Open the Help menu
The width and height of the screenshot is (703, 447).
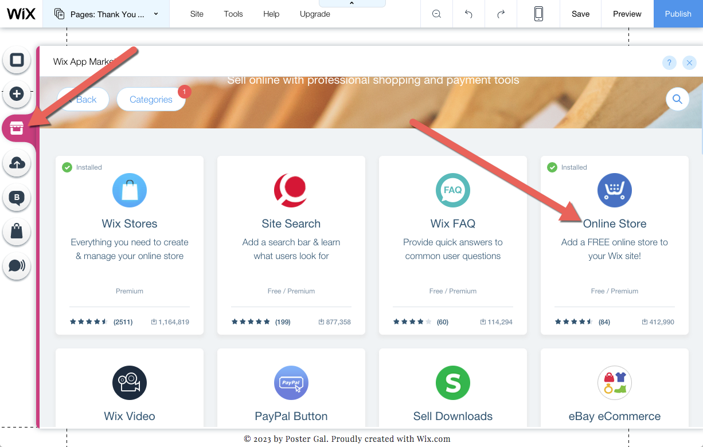pos(271,14)
